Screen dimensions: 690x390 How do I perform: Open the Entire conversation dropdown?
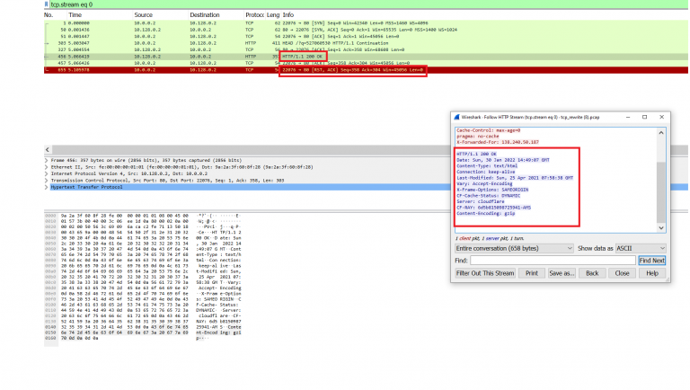click(x=512, y=247)
